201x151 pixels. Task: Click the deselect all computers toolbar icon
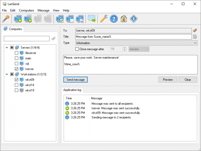[70, 19]
